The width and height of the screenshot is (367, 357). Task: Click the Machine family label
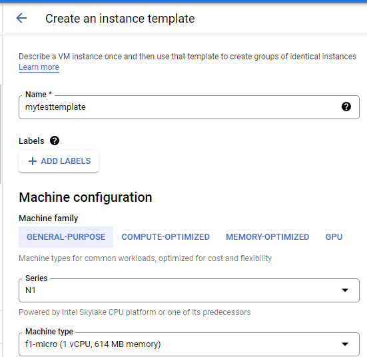pyautogui.click(x=48, y=218)
